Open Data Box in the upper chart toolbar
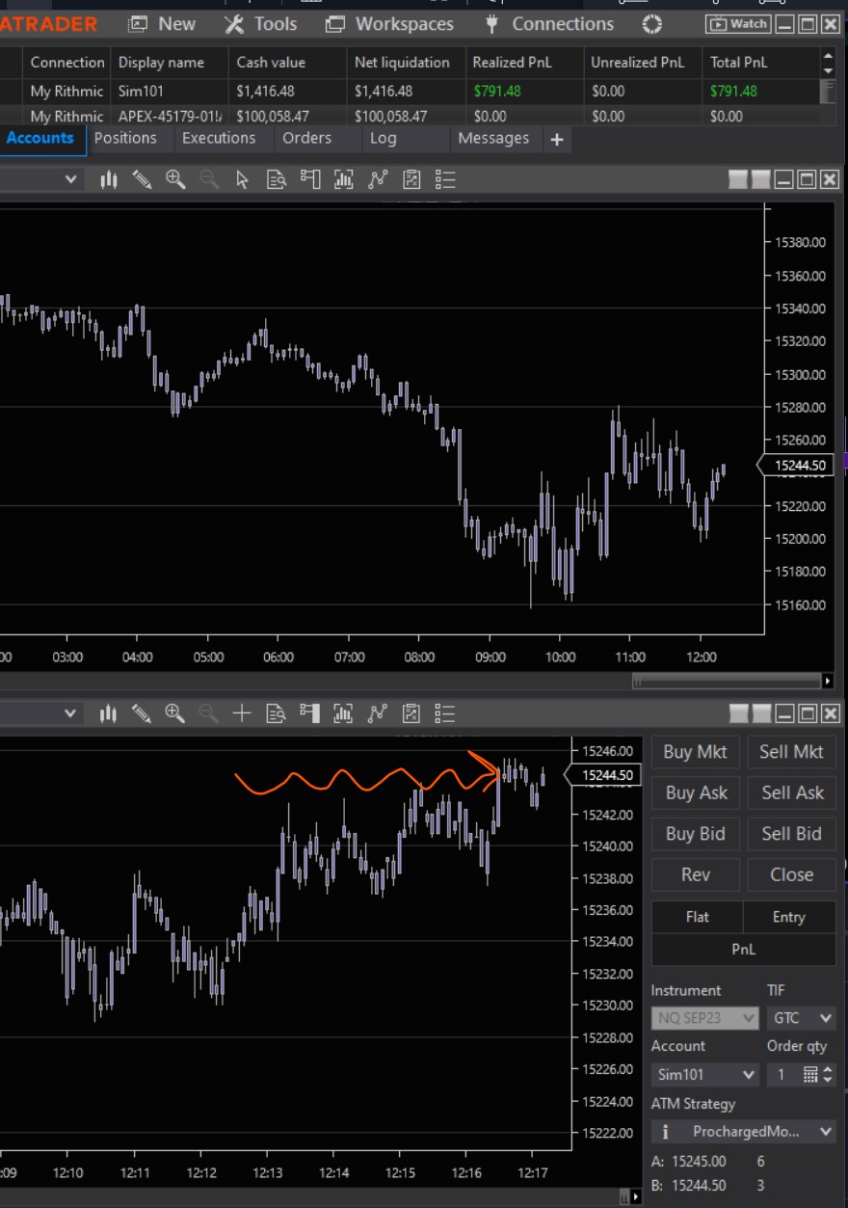 coord(276,179)
